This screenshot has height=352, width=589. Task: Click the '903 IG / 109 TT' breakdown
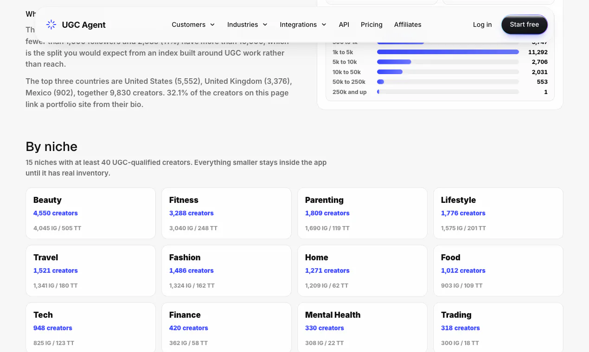tap(461, 286)
